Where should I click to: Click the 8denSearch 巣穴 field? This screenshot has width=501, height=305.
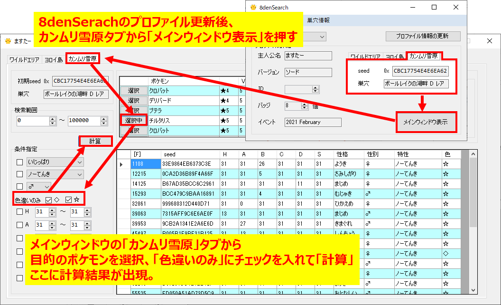point(416,84)
